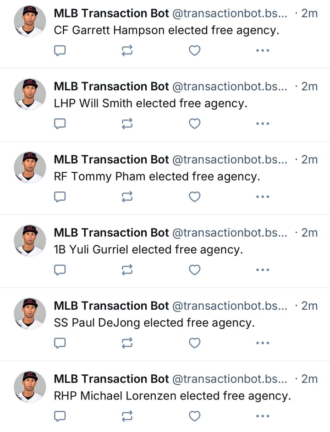The width and height of the screenshot is (330, 432).
Task: Like the Paul DeJong tweet
Action: pos(194,343)
